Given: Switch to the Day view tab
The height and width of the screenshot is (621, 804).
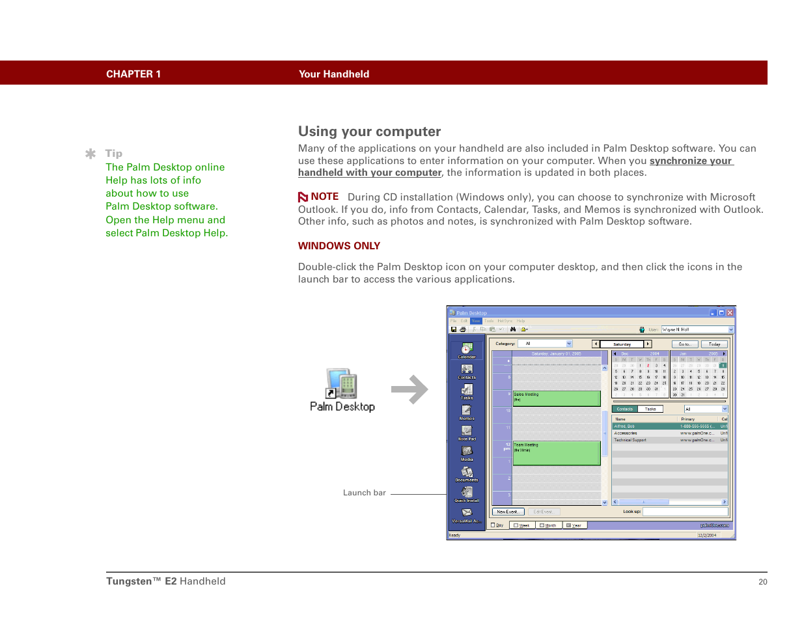Looking at the screenshot, I should (x=498, y=525).
